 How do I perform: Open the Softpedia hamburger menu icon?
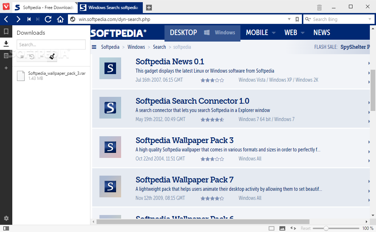94,47
